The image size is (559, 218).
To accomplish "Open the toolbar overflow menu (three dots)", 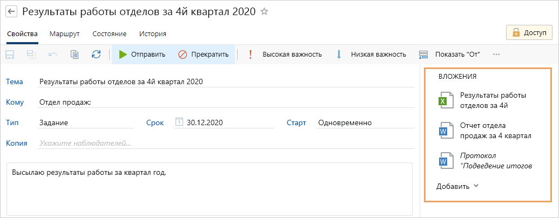I will 496,54.
